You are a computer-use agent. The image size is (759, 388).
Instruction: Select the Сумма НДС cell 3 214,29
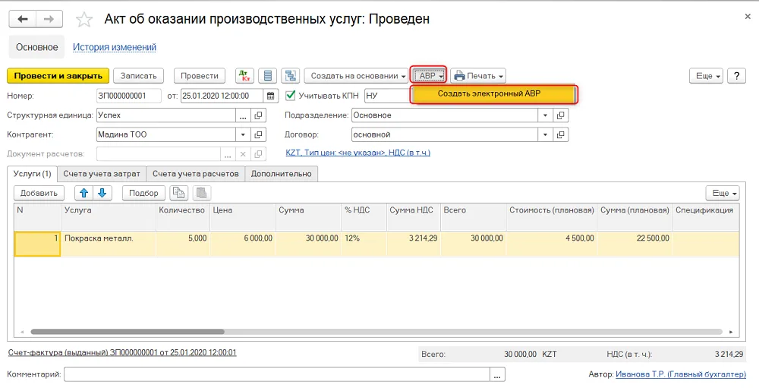[x=414, y=244]
